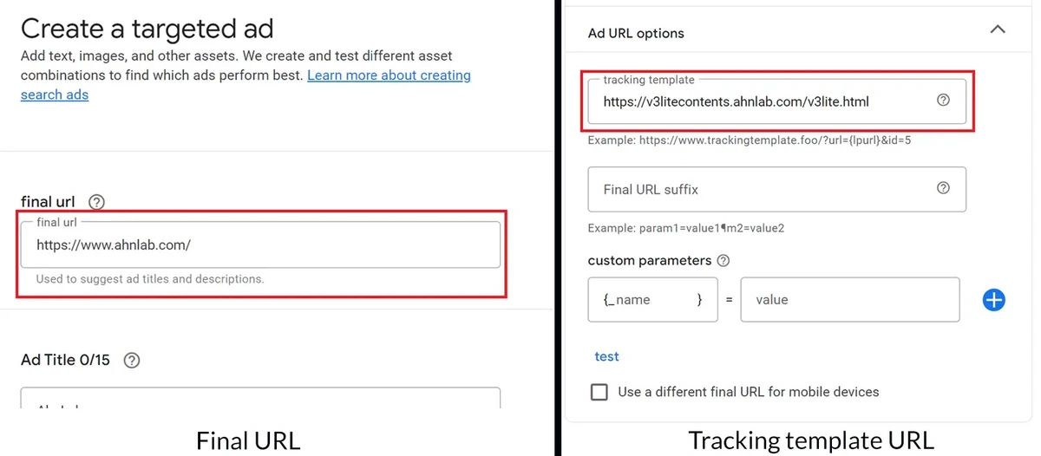
Task: Add a custom parameter with the blue plus
Action: (x=994, y=300)
